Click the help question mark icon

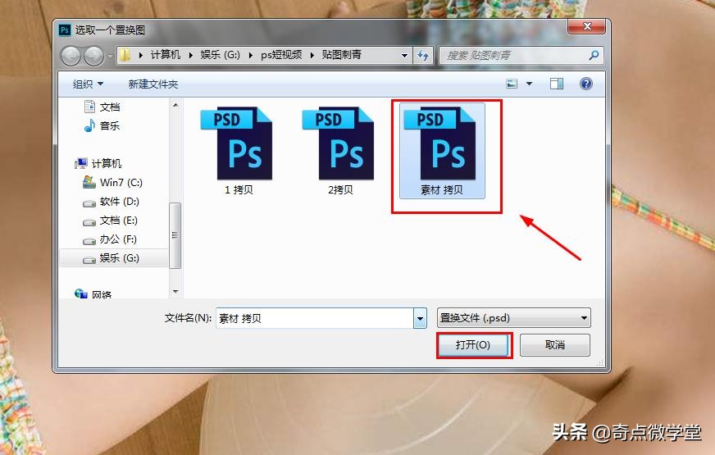pos(586,84)
